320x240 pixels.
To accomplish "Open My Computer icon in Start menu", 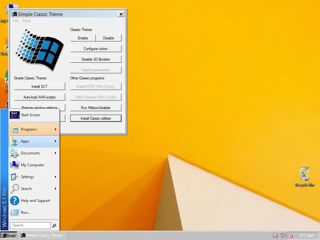I will coord(15,165).
